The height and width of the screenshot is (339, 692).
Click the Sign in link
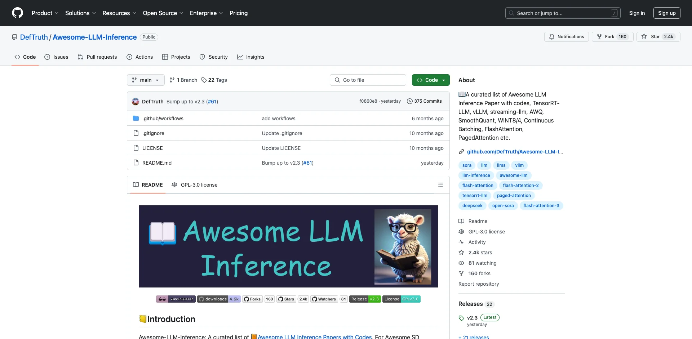pos(637,13)
